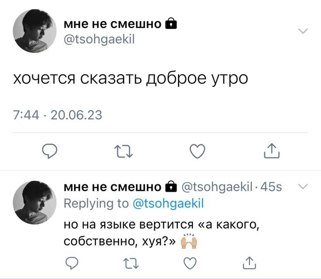Open the chevron menu on the main tweet
This screenshot has width=321, height=279.
coord(303,31)
